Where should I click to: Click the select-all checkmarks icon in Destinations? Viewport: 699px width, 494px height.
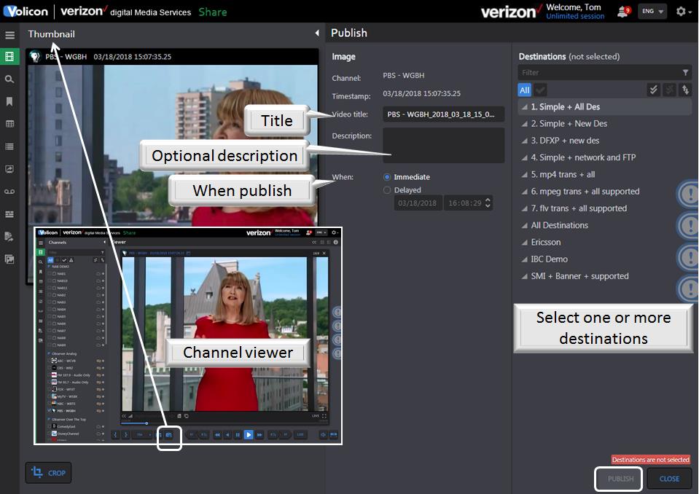point(653,89)
